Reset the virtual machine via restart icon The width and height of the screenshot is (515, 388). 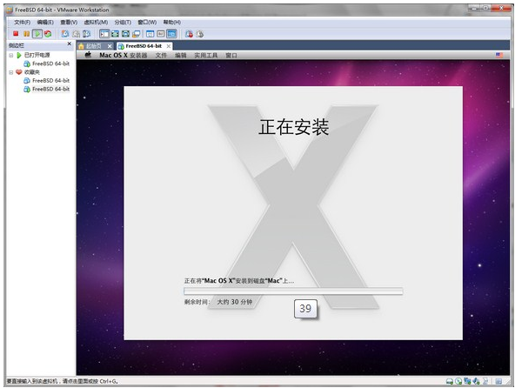(48, 34)
